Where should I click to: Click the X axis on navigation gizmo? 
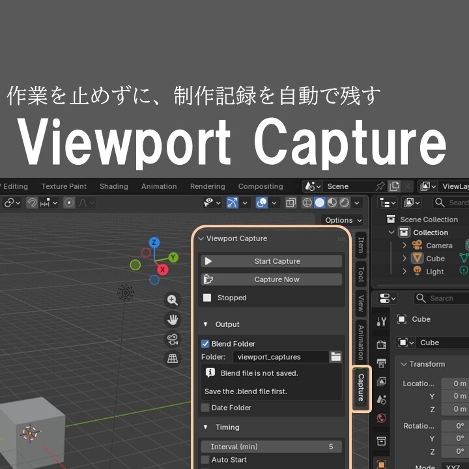pyautogui.click(x=162, y=270)
